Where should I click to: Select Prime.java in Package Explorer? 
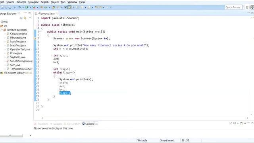click(x=16, y=53)
